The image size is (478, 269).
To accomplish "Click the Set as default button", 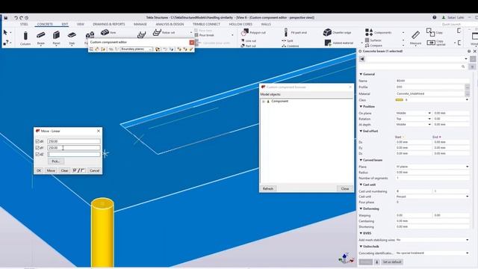I will pyautogui.click(x=392, y=262).
